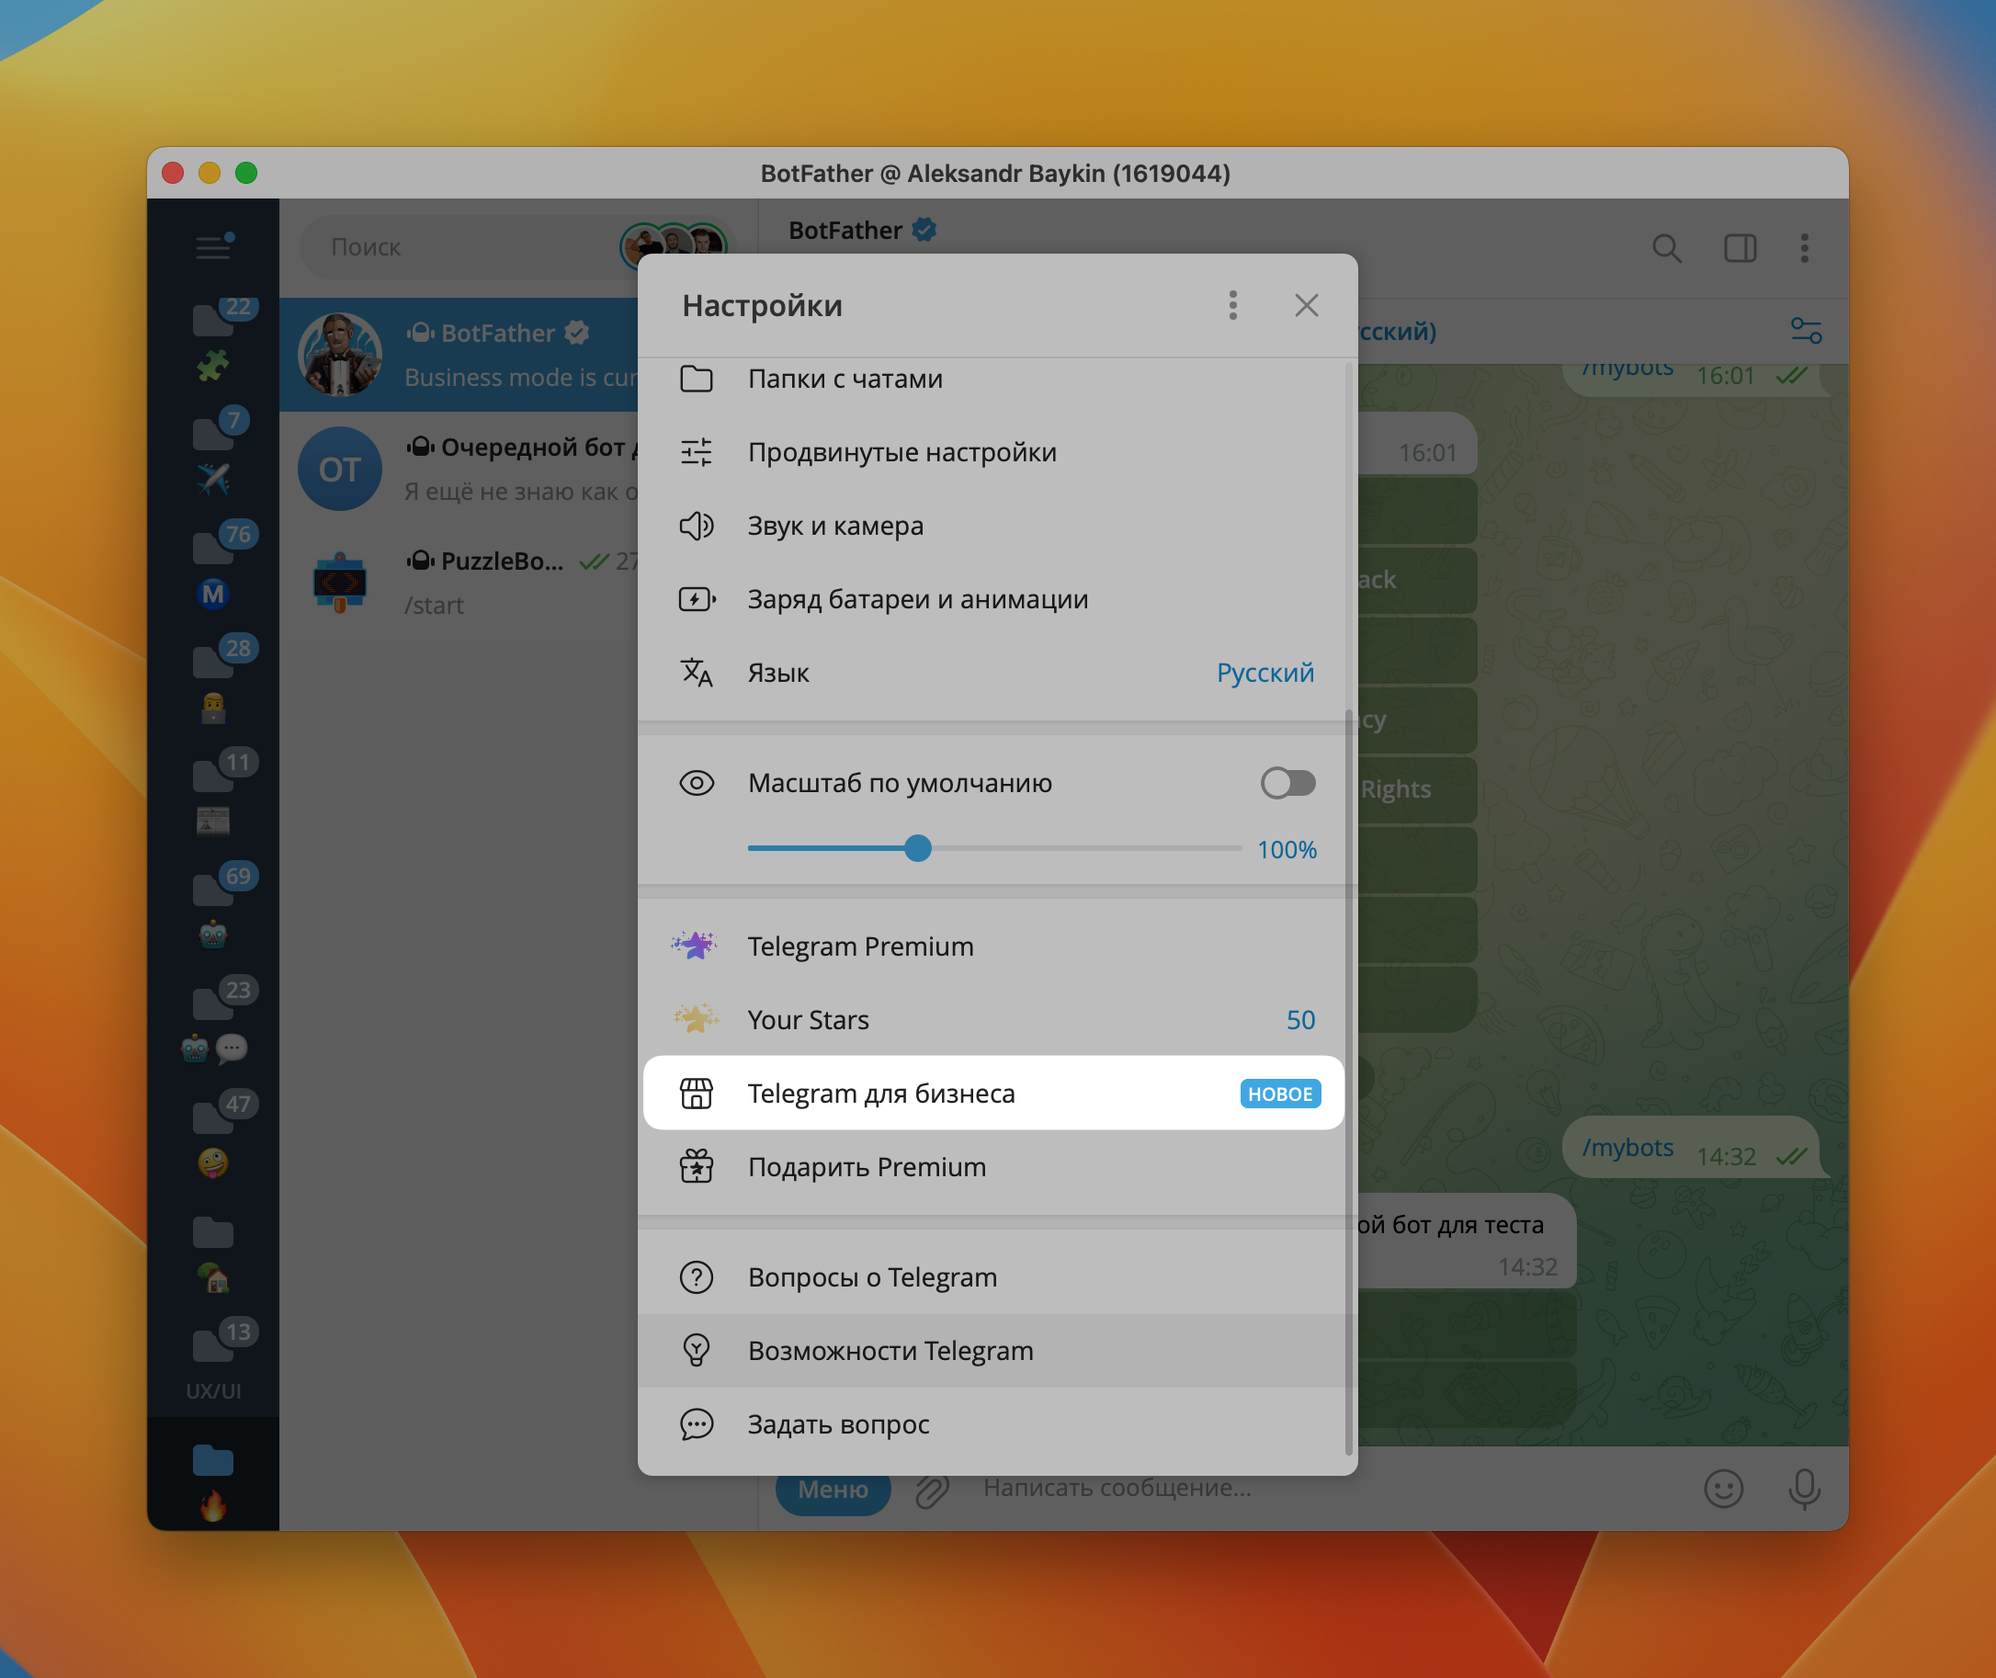The height and width of the screenshot is (1678, 1996).
Task: Click the interface scale slider handle
Action: tap(918, 848)
